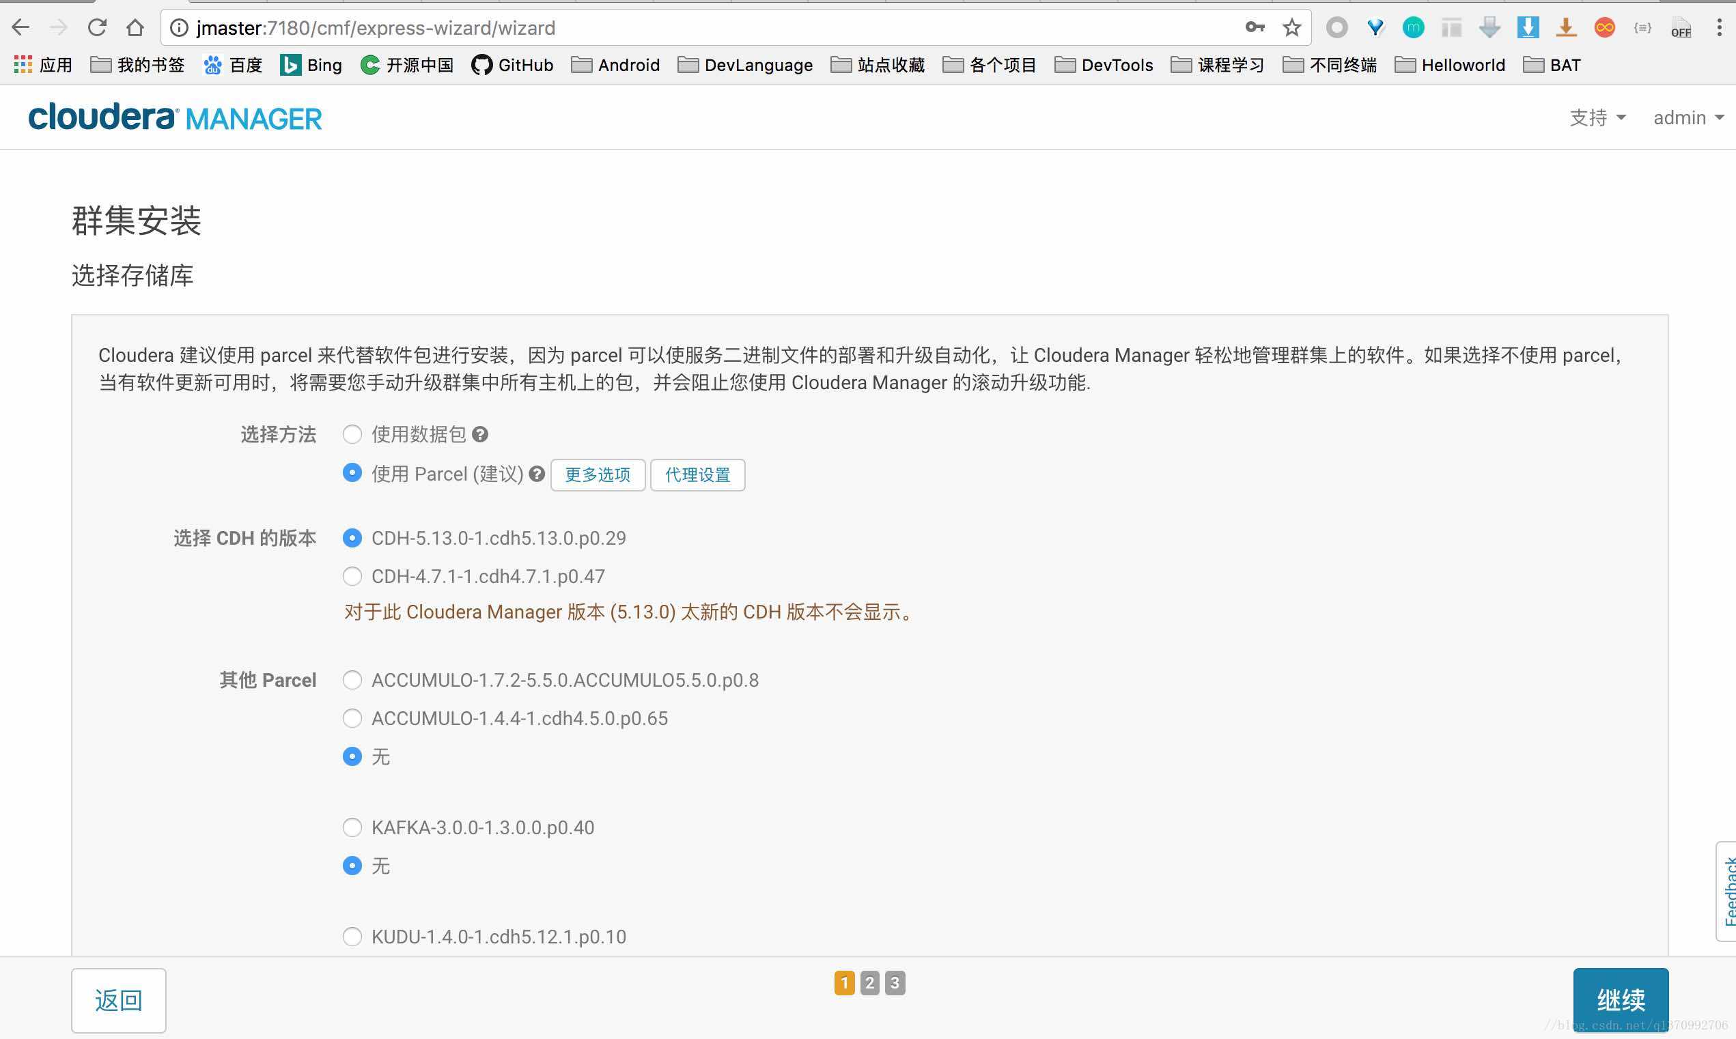This screenshot has width=1736, height=1039.
Task: Click the 继续 continue button
Action: [x=1621, y=1001]
